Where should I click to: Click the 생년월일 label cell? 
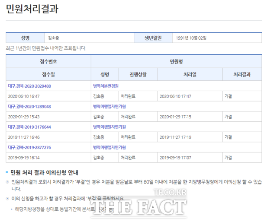pyautogui.click(x=153, y=38)
